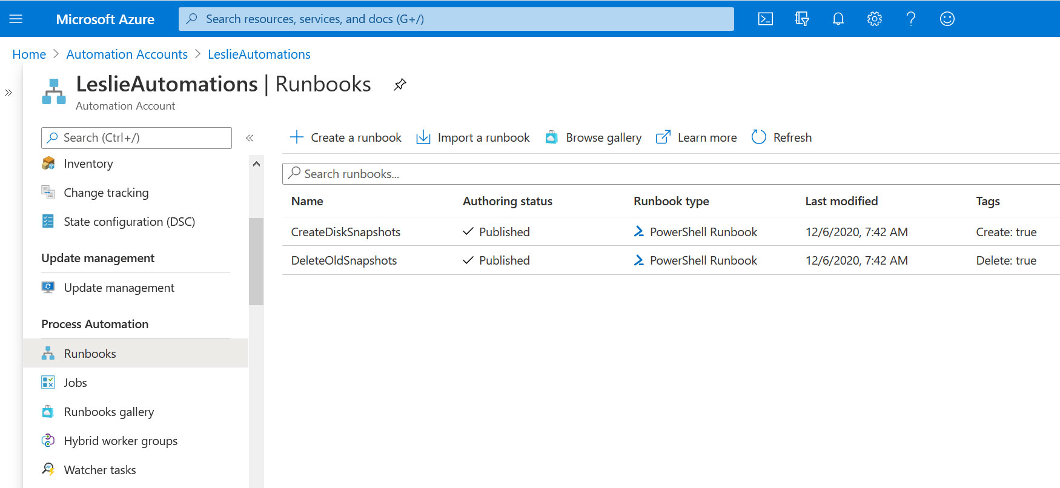Open Cloud Shell from the top bar

click(766, 19)
